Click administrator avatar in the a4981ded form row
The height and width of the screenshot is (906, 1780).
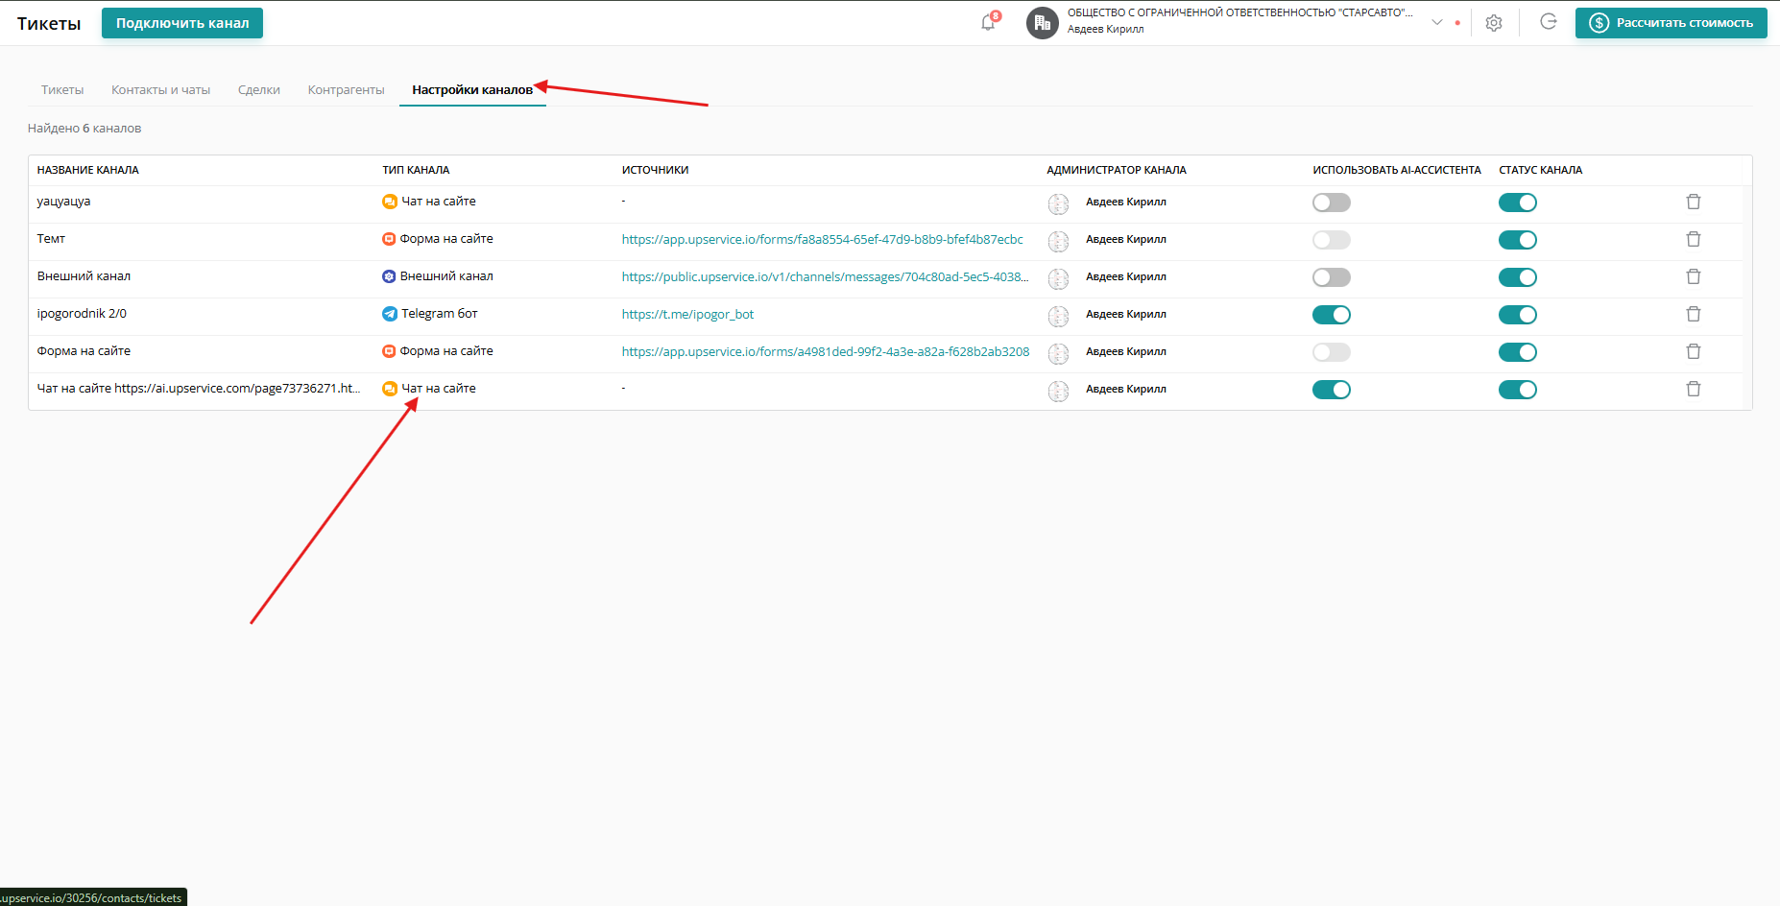1058,353
